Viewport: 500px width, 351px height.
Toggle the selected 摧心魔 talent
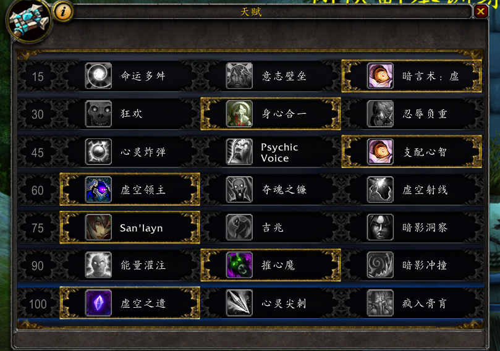coord(271,265)
